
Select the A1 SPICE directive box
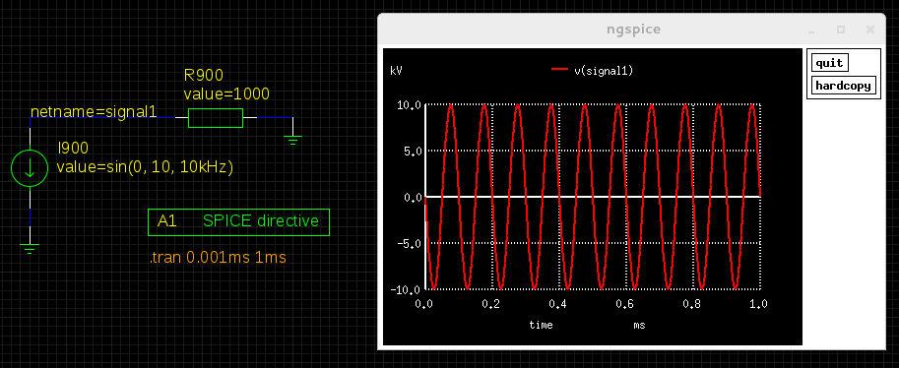pyautogui.click(x=238, y=221)
